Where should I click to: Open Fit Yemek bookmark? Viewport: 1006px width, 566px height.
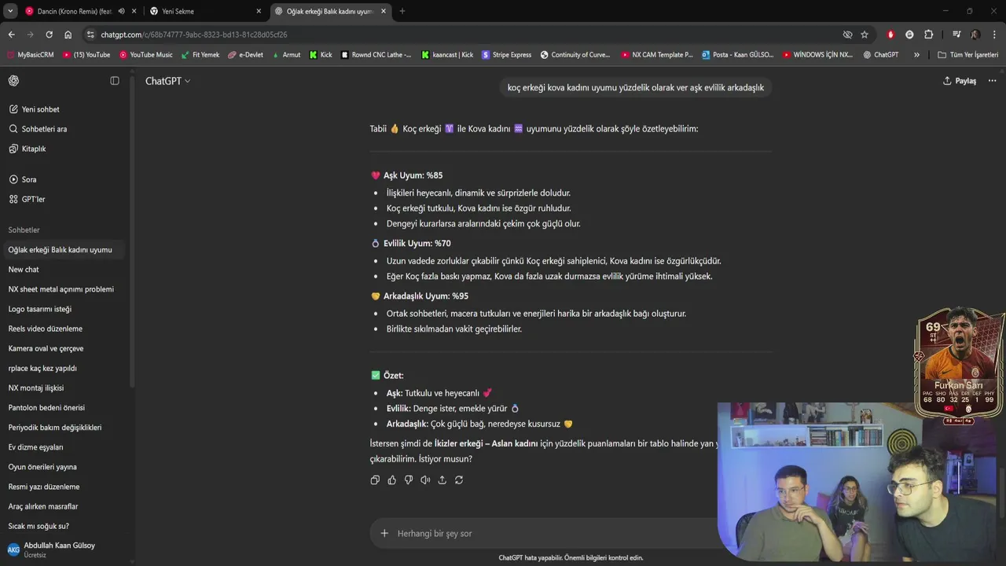200,55
